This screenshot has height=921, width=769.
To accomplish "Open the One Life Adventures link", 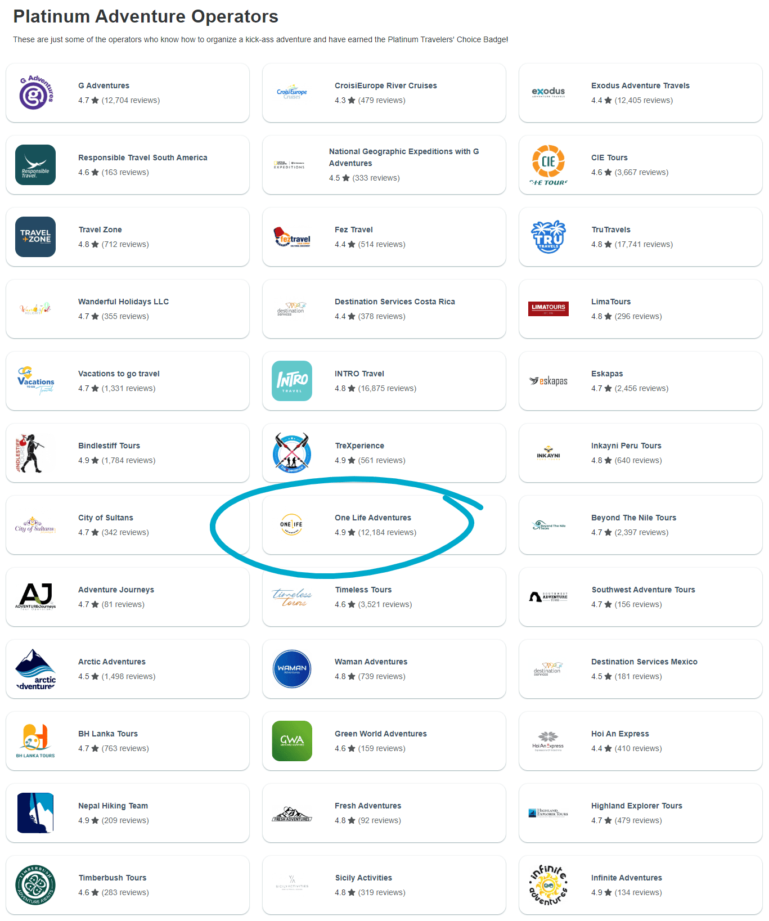I will [373, 518].
